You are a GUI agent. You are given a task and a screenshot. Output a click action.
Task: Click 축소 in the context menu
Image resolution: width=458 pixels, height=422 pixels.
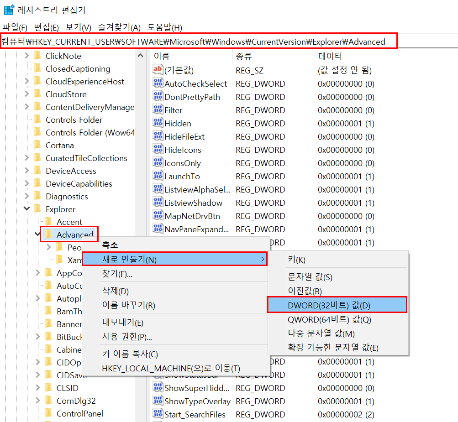175,245
